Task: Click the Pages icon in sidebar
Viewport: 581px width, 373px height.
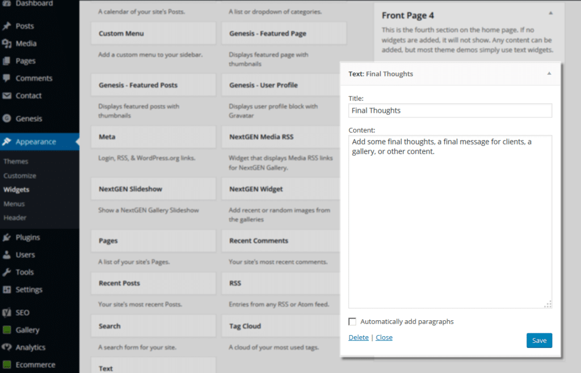Action: pos(7,61)
